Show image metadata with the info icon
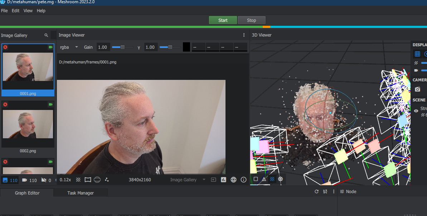 click(x=243, y=180)
